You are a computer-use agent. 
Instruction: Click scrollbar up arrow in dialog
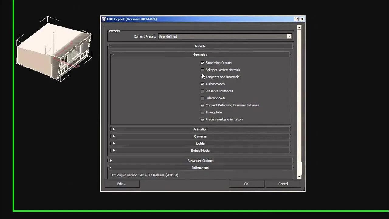pos(299,27)
